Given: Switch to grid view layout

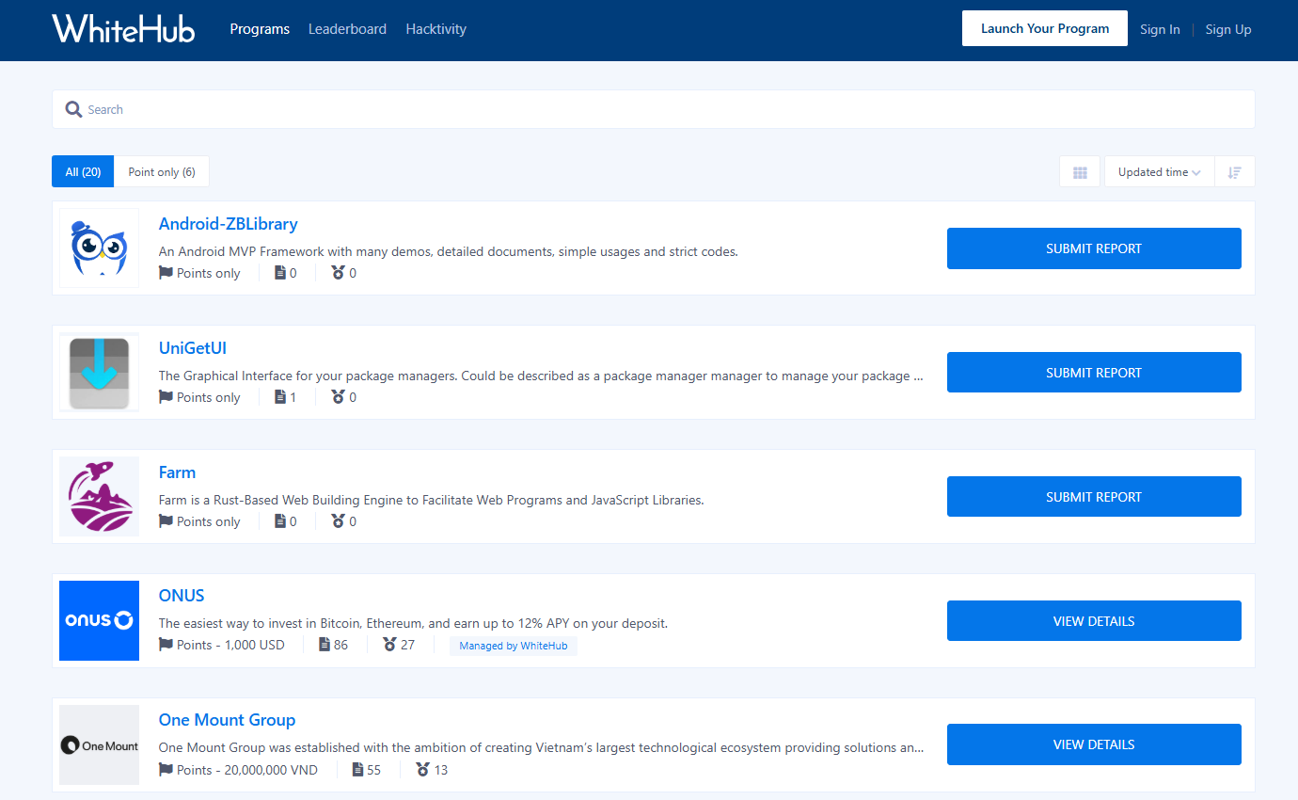Looking at the screenshot, I should point(1080,172).
